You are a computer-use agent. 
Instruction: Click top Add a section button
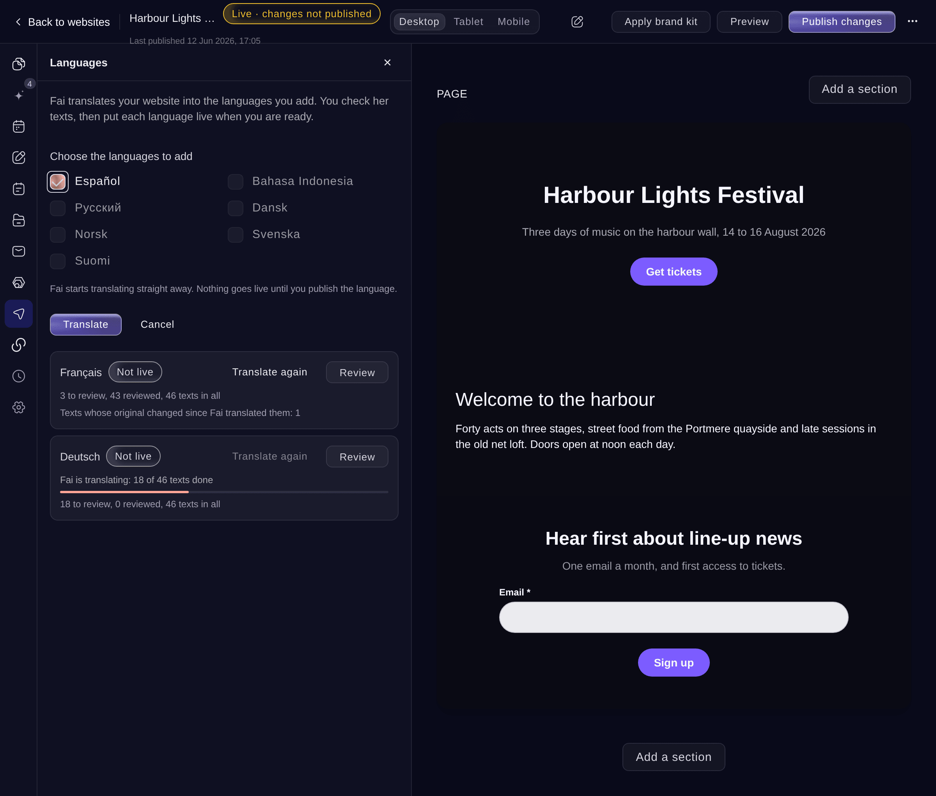click(859, 89)
